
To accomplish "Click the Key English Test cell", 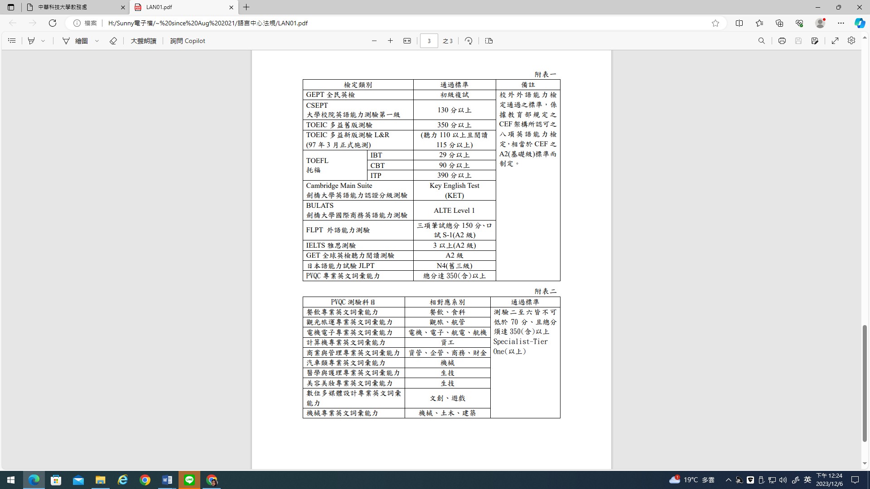I will [454, 191].
